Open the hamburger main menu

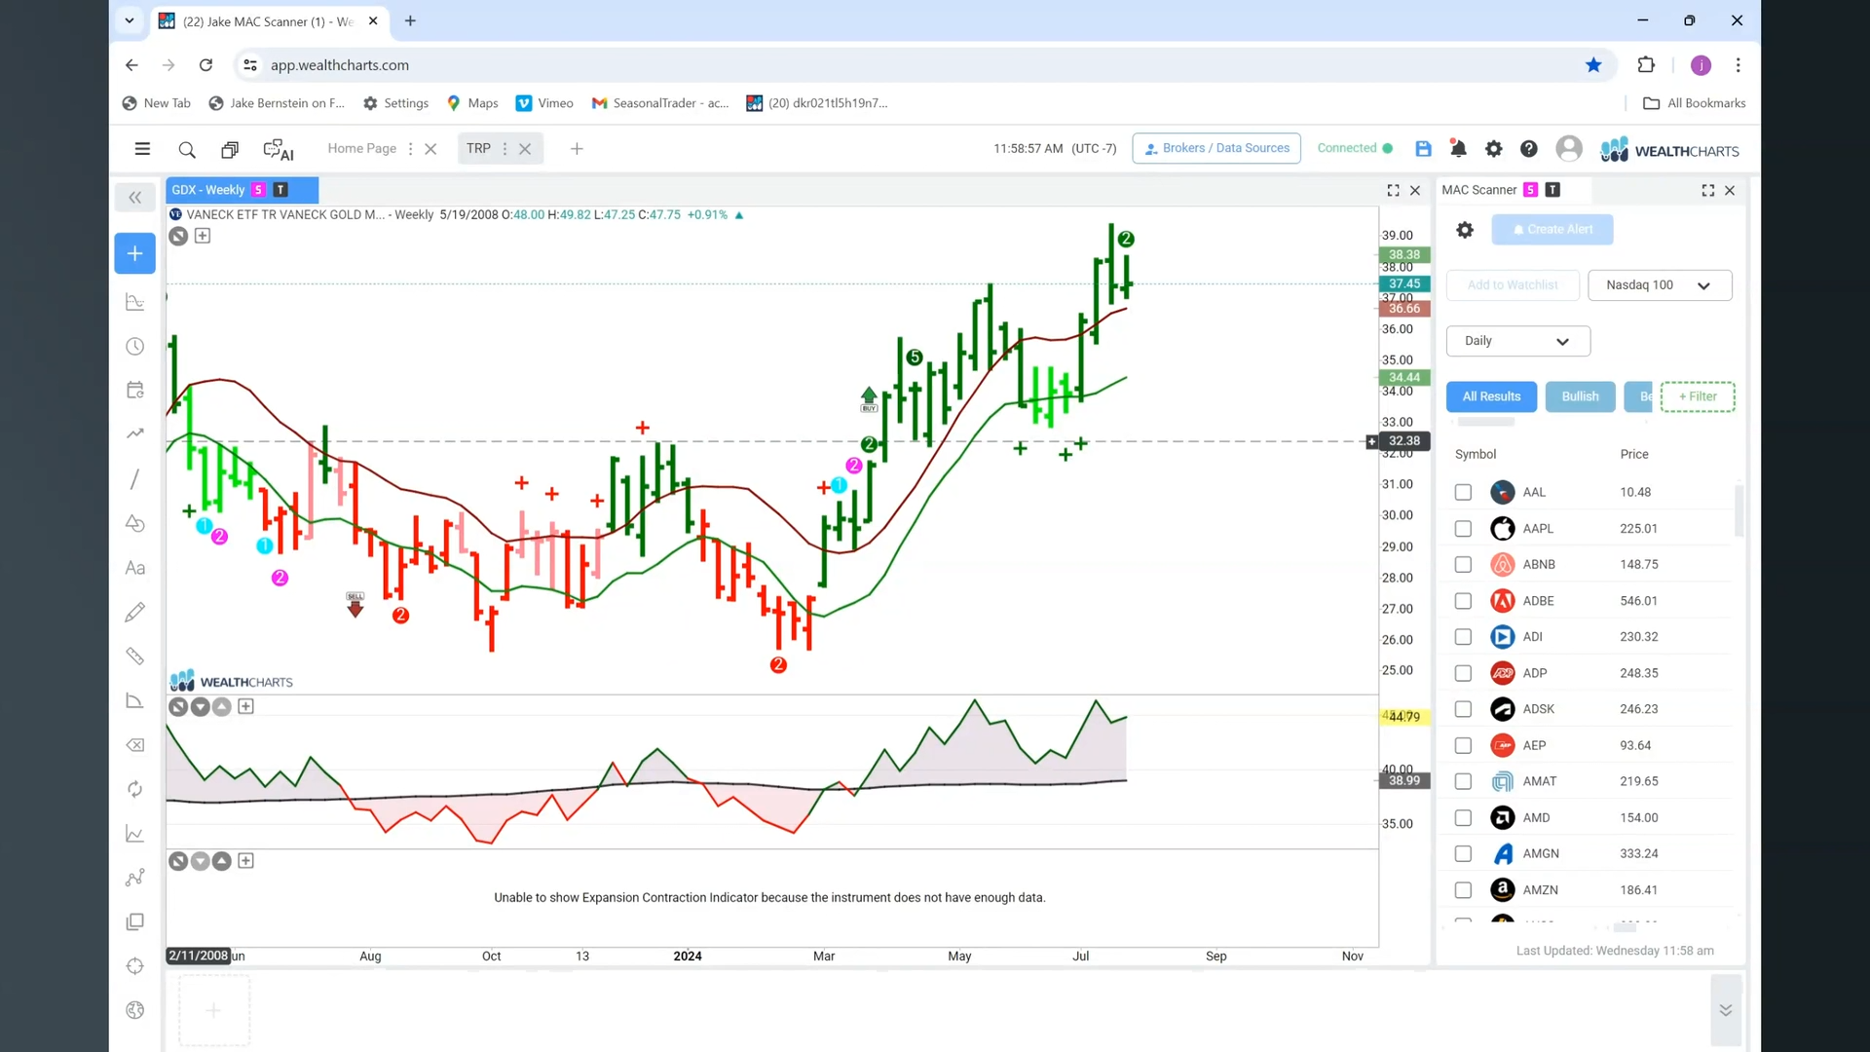(142, 149)
